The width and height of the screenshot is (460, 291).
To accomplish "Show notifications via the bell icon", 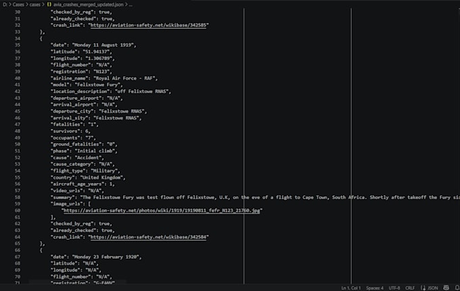I will [457, 288].
